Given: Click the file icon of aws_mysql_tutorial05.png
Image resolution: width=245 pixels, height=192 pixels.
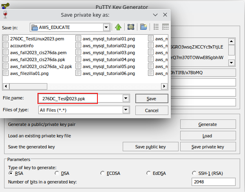Looking at the screenshot, I should [x=78, y=66].
